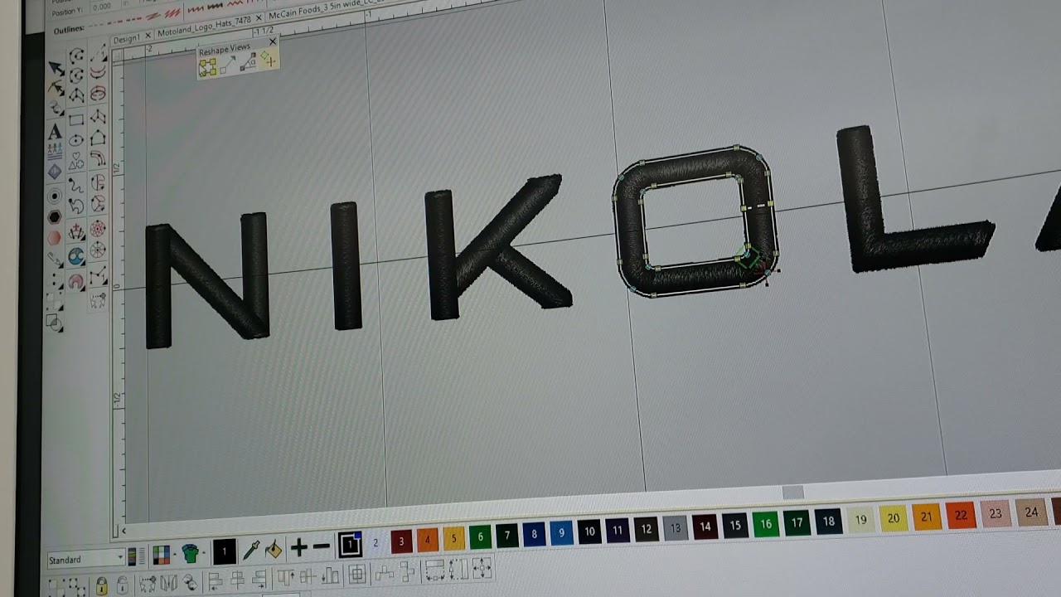Select the current black color 1 box
This screenshot has width=1061, height=597.
click(x=223, y=551)
